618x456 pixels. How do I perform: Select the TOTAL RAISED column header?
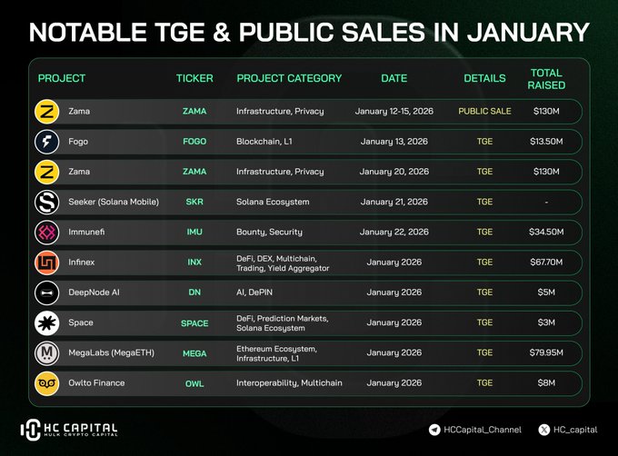point(546,78)
